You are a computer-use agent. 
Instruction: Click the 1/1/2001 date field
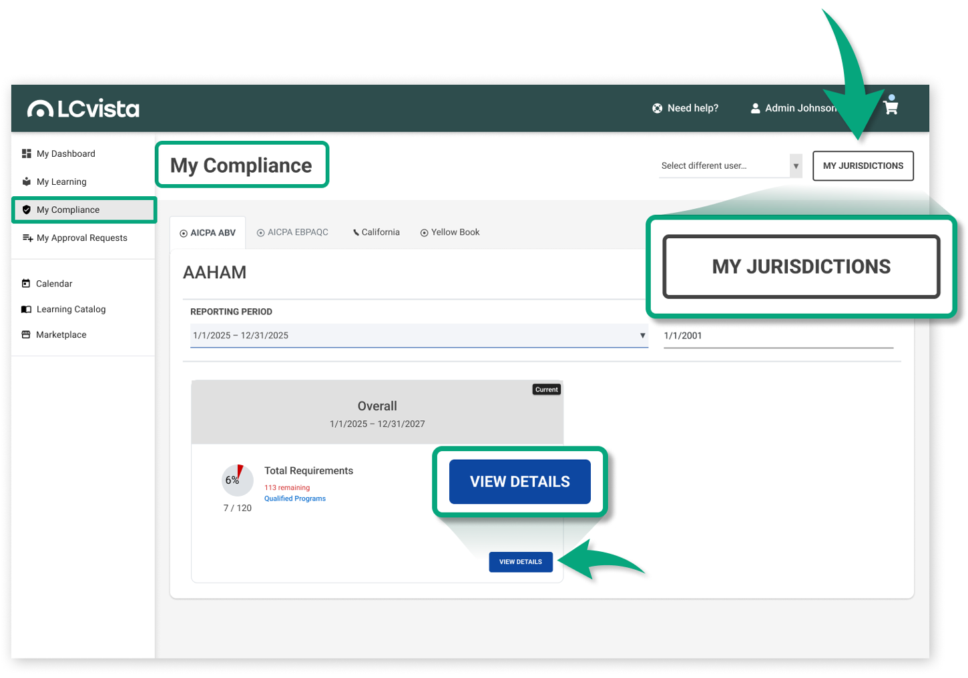click(778, 336)
